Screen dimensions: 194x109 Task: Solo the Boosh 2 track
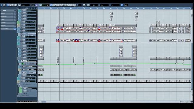pyautogui.click(x=25, y=16)
